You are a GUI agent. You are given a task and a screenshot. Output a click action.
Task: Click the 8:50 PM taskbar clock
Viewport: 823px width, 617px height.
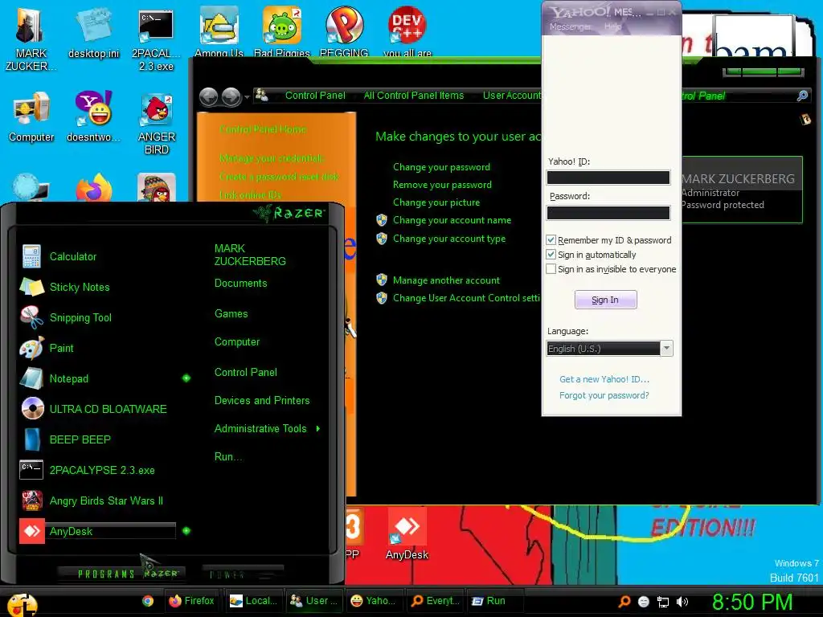coord(752,602)
